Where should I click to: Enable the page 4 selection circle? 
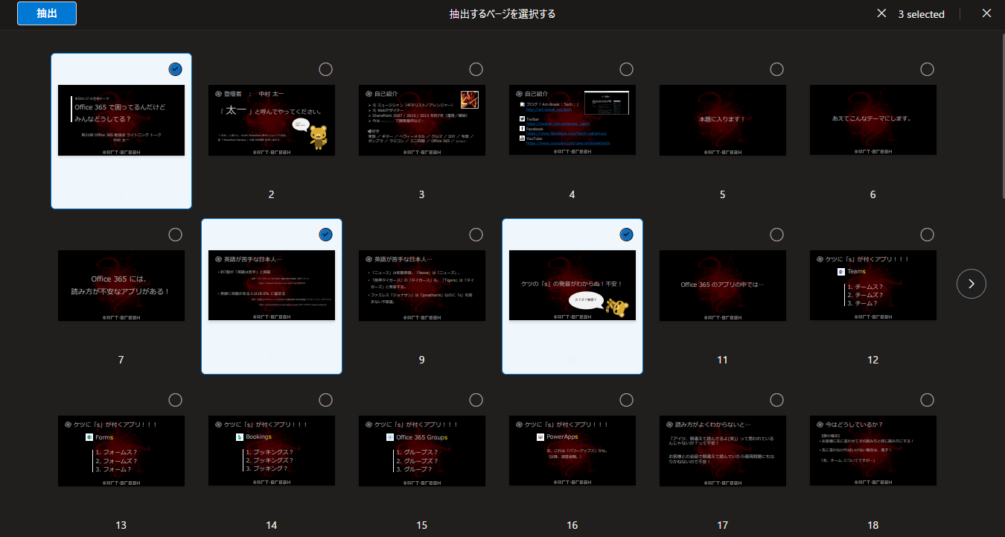tap(626, 69)
